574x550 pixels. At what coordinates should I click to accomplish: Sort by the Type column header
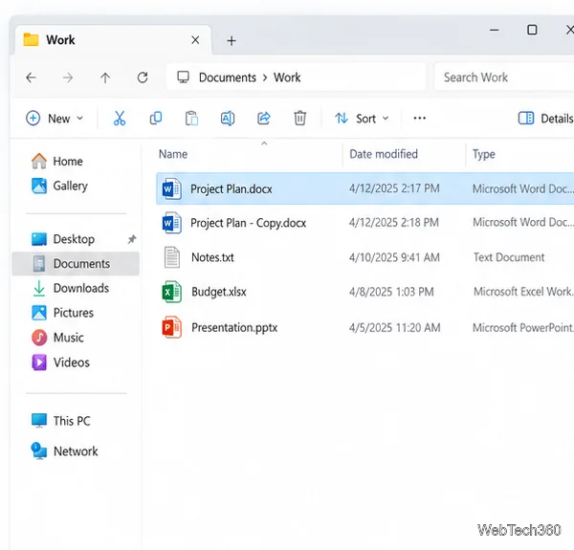(483, 154)
